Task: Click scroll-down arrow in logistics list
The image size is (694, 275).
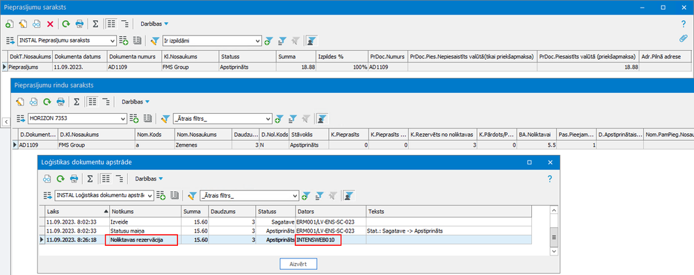Action: [554, 251]
